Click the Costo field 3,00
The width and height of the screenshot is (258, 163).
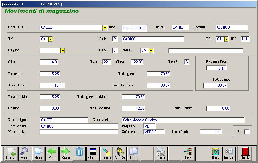point(50,108)
